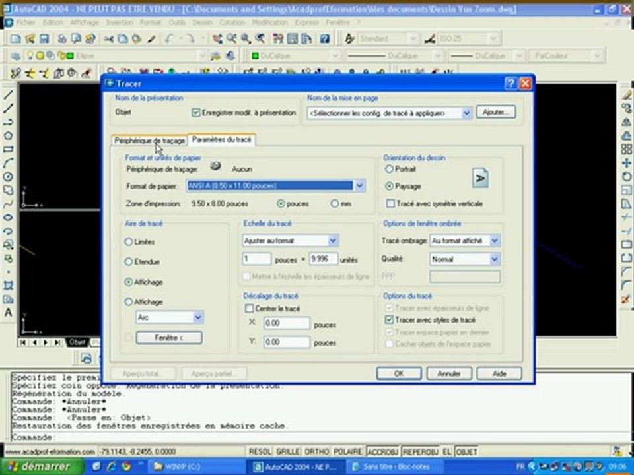Click the Annuler button
The width and height of the screenshot is (634, 475).
[x=449, y=373]
